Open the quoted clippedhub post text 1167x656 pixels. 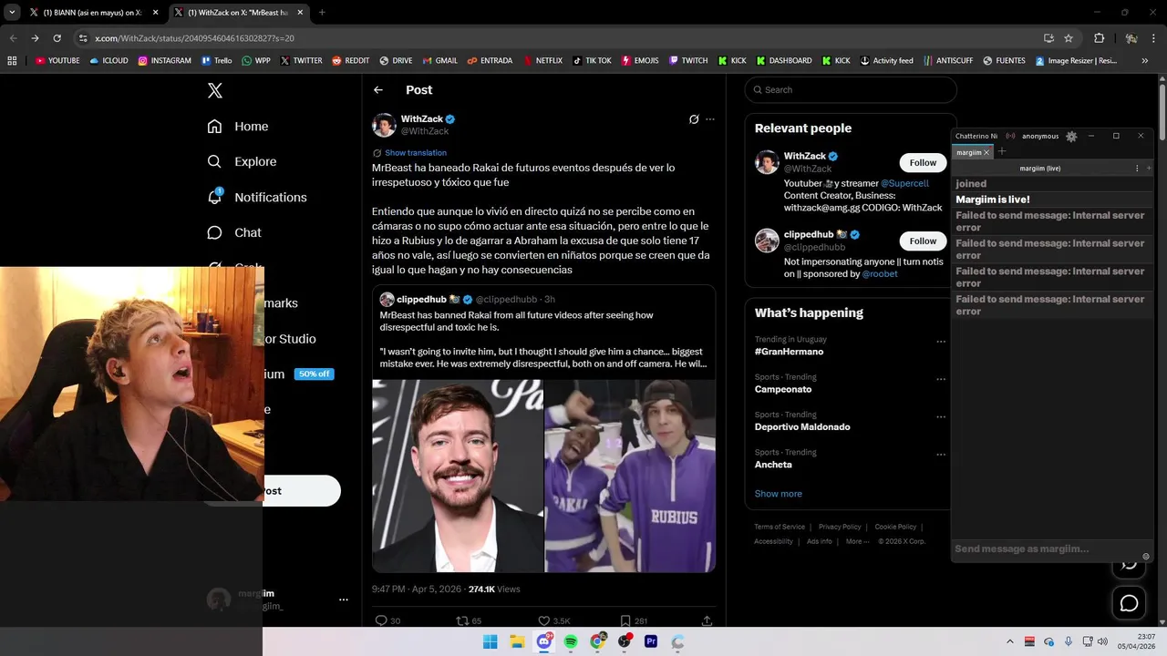543,339
